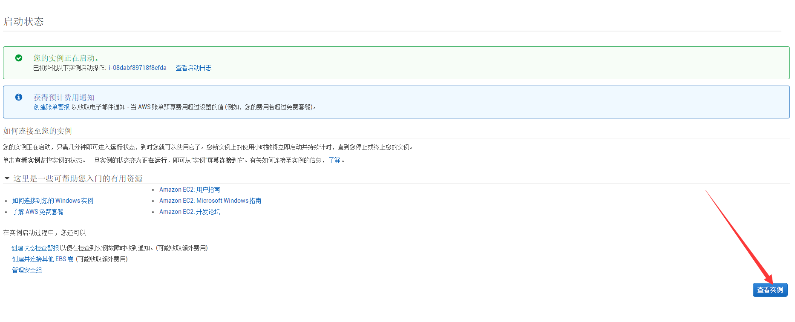
Task: Open 如何连接到您的 Windows 实例 link
Action: (52, 201)
